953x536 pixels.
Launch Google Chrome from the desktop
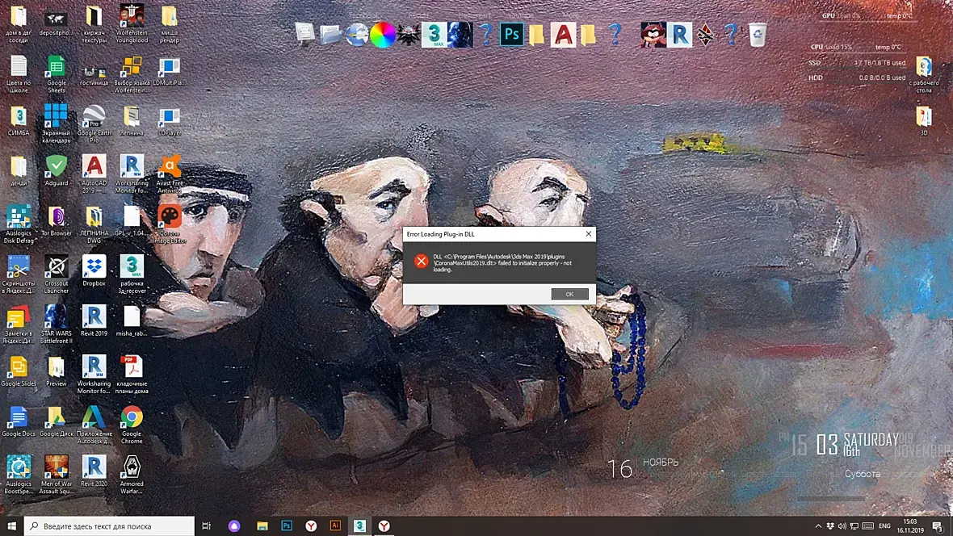pos(132,425)
